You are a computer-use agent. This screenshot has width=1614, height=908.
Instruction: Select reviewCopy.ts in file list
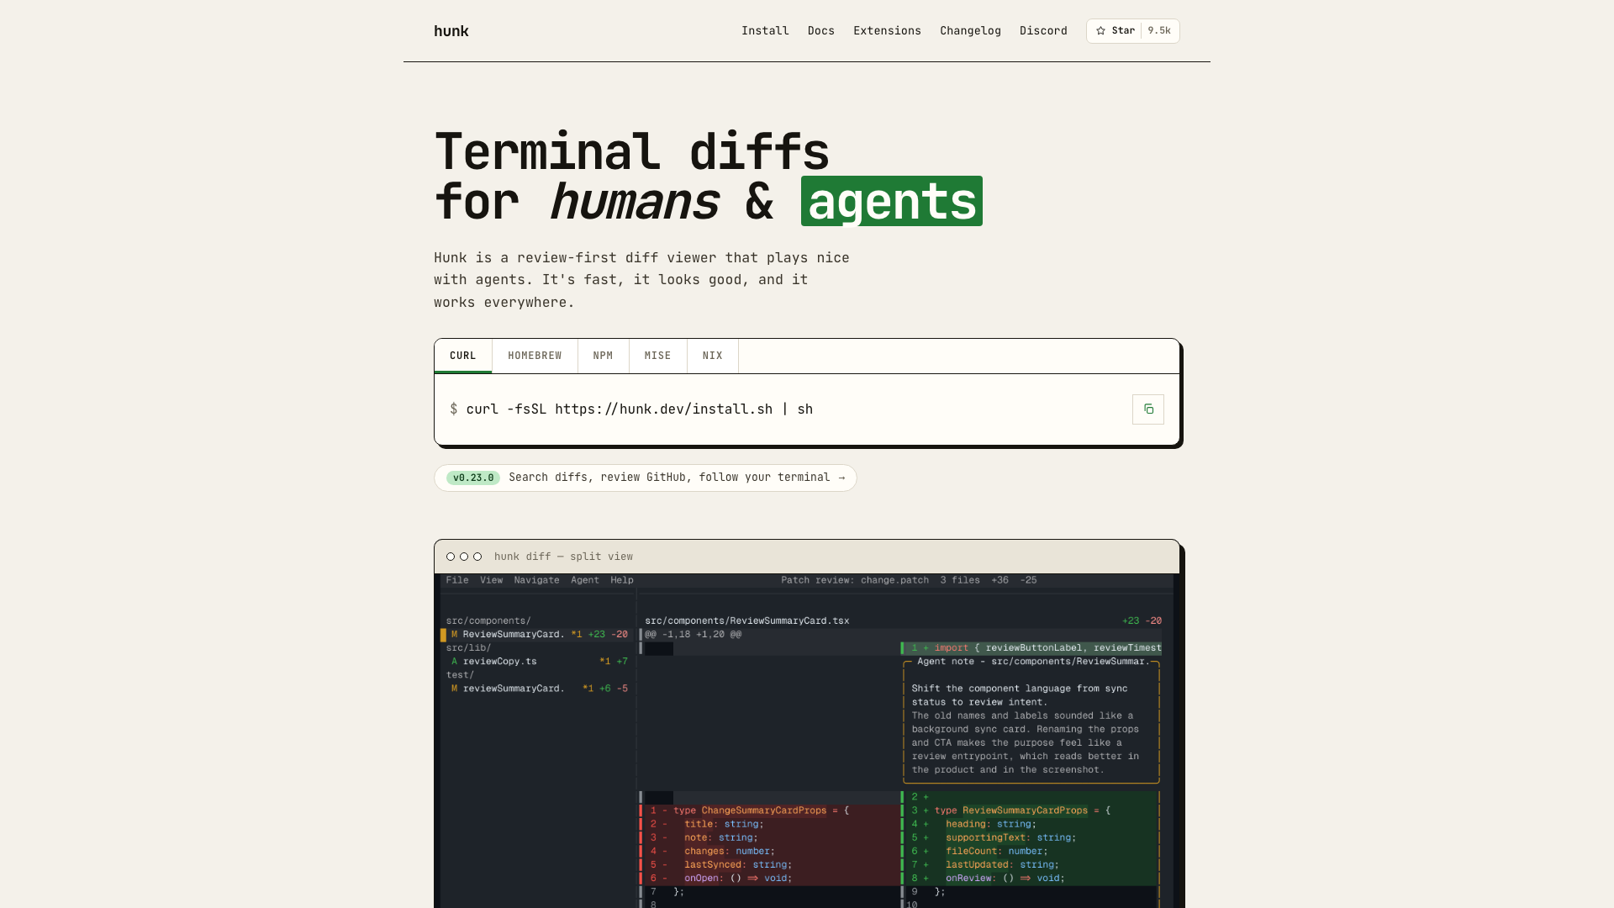536,662
